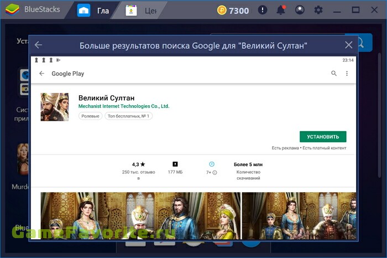Viewport: 387px width, 258px height.
Task: Click the download size icon
Action: point(175,164)
